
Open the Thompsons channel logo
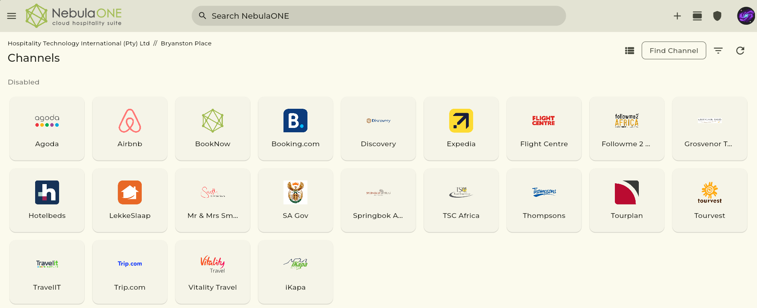pyautogui.click(x=544, y=192)
